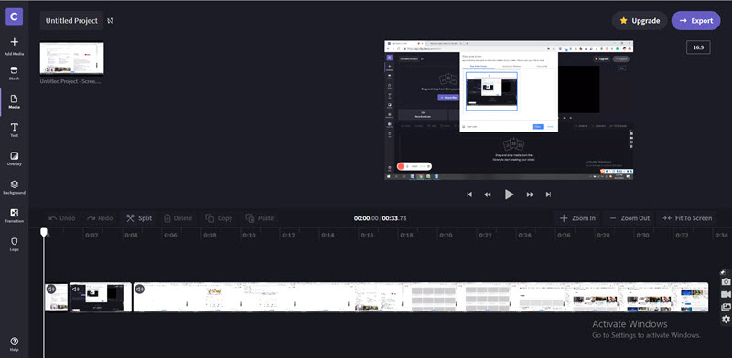Open settings gear on right edge widget

pyautogui.click(x=726, y=320)
